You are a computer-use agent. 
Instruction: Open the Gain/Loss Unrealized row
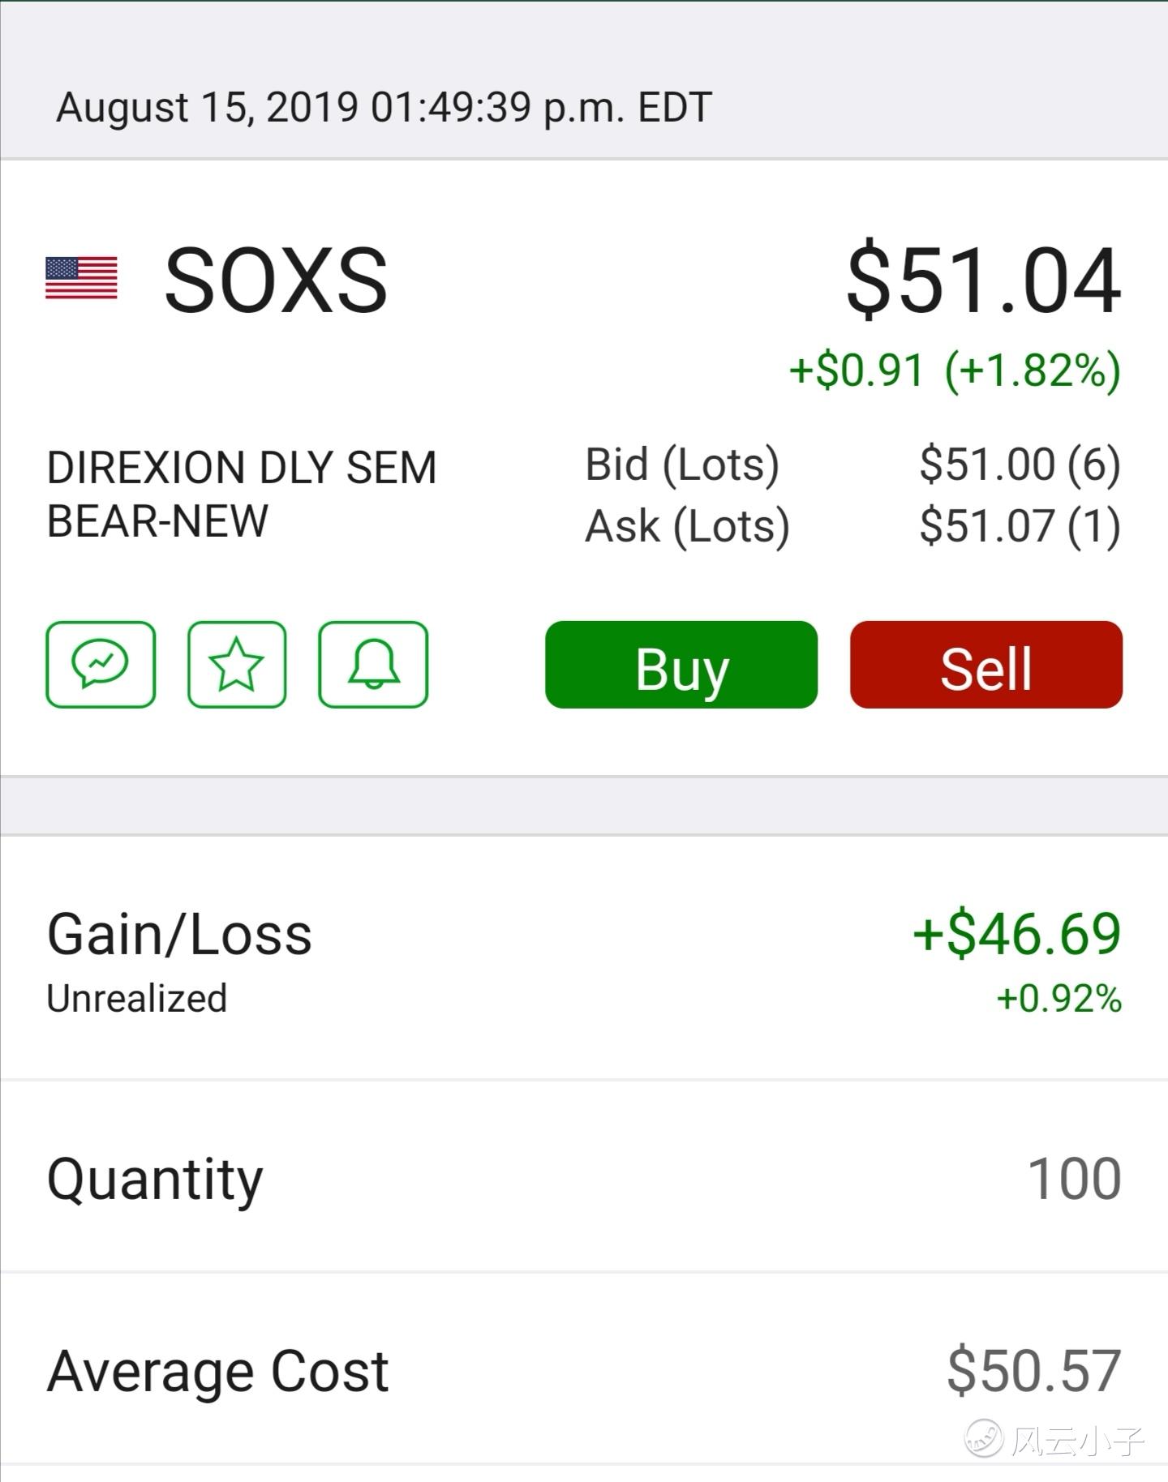pos(584,958)
